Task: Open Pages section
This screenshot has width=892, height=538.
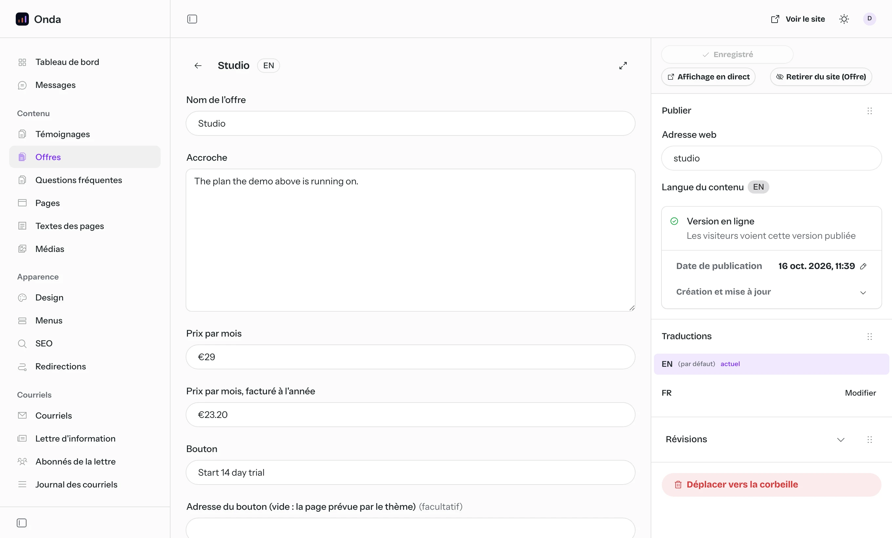Action: tap(85, 203)
